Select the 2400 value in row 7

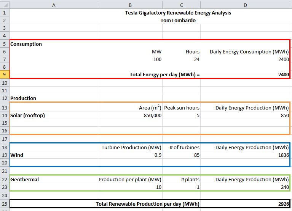pyautogui.click(x=284, y=59)
